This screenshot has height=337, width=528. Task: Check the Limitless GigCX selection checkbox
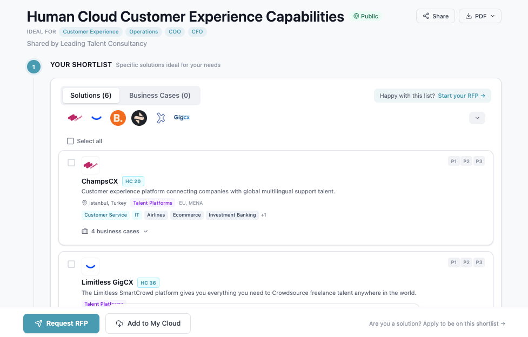coord(71,264)
